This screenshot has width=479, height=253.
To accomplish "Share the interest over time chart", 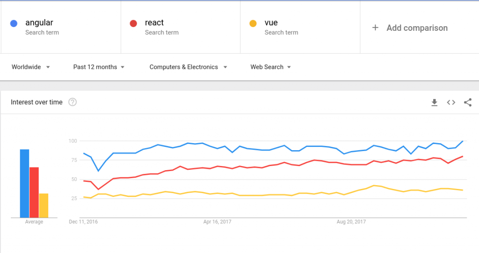I will point(467,102).
